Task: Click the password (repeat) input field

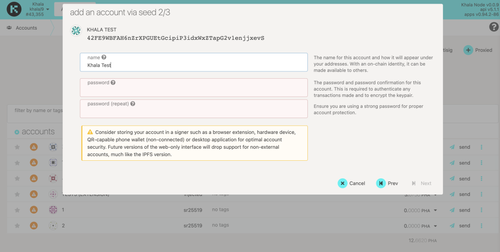Action: (194, 111)
